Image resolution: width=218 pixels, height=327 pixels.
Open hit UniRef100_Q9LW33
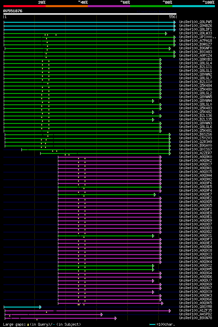click(x=196, y=33)
